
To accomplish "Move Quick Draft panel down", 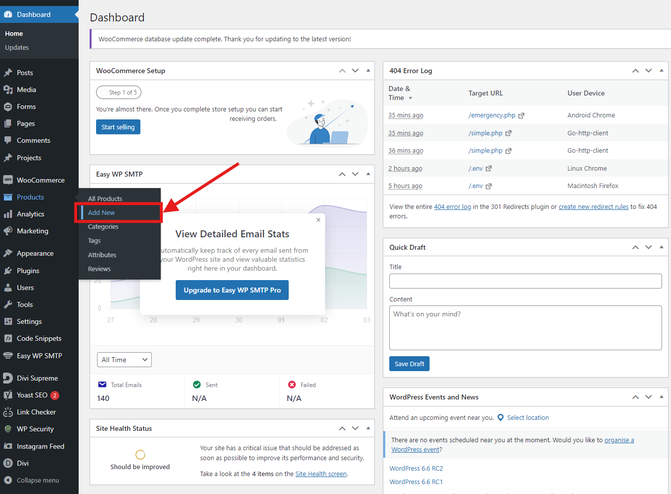I will (x=649, y=247).
